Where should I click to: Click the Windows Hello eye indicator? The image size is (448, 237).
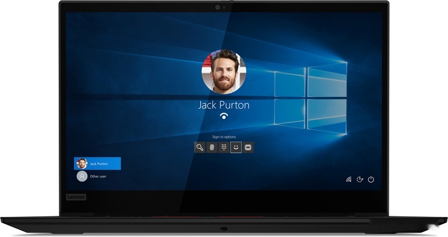224,116
